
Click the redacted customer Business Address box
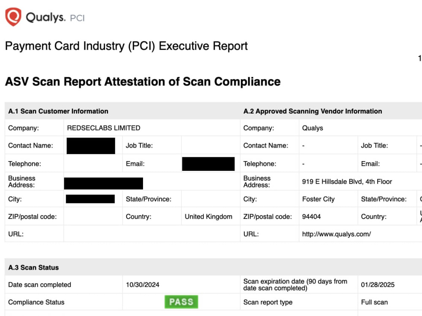[103, 183]
